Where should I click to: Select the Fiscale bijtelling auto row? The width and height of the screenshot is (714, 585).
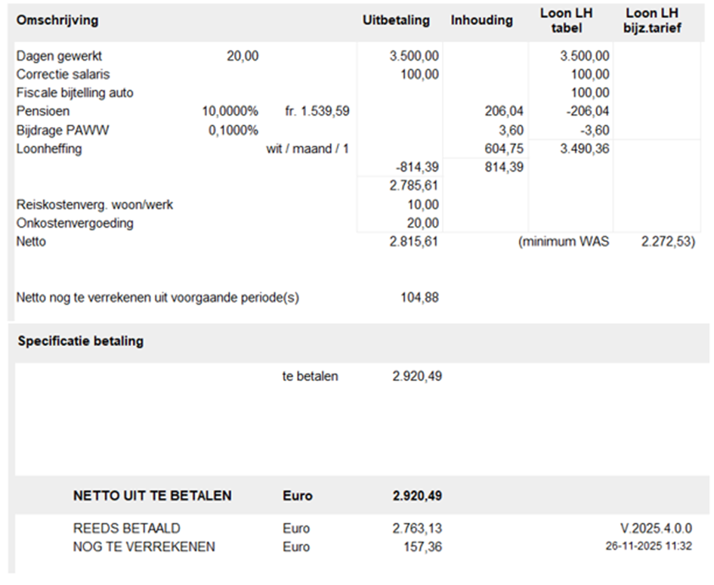(314, 92)
